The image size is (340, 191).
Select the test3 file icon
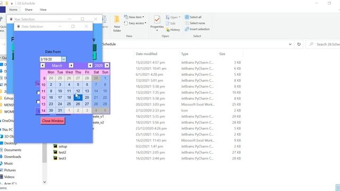[x=55, y=158]
